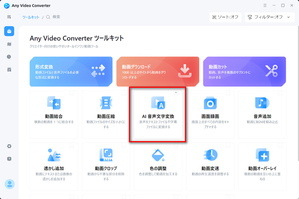Click the 透かし追加 watermark icon
This screenshot has width=299, height=199.
click(54, 155)
